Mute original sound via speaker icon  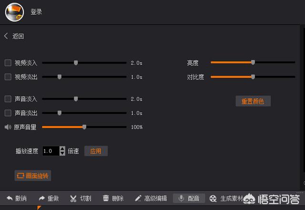click(x=8, y=127)
